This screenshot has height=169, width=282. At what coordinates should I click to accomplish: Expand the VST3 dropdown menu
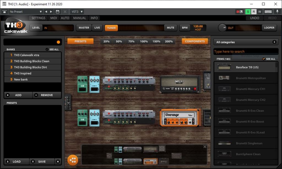tap(77, 12)
